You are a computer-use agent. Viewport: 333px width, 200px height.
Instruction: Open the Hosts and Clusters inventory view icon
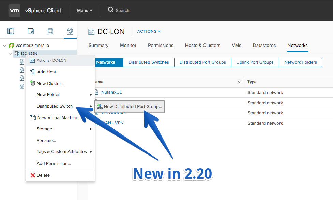11,31
